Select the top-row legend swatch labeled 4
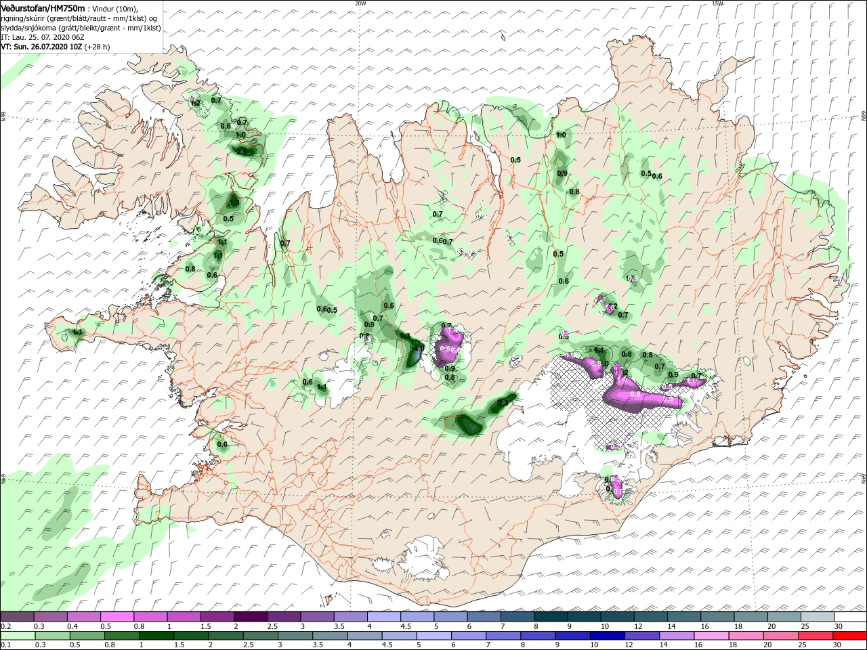This screenshot has width=867, height=650. [383, 617]
